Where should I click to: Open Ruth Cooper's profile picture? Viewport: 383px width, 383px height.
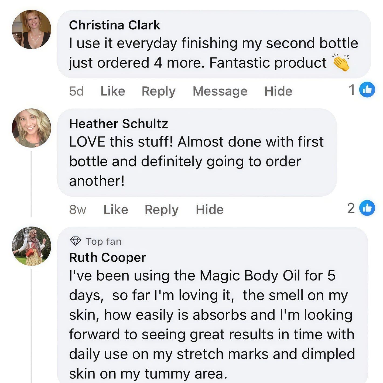click(32, 246)
